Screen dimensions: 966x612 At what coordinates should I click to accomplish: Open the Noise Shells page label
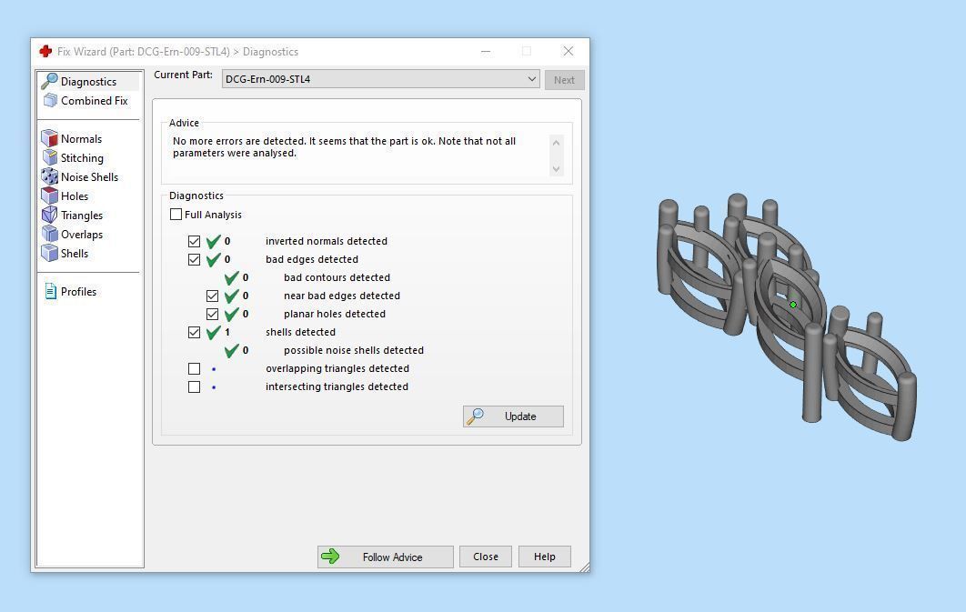click(89, 176)
